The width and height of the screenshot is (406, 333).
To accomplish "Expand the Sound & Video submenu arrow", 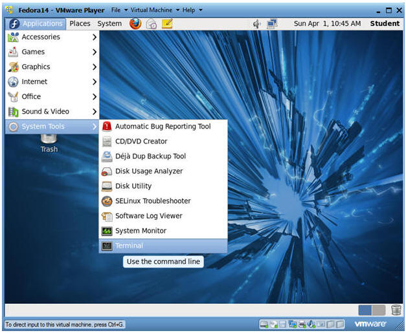I will (95, 112).
